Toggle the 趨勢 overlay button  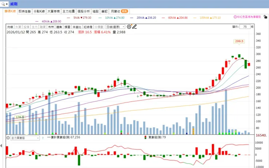tap(59, 27)
